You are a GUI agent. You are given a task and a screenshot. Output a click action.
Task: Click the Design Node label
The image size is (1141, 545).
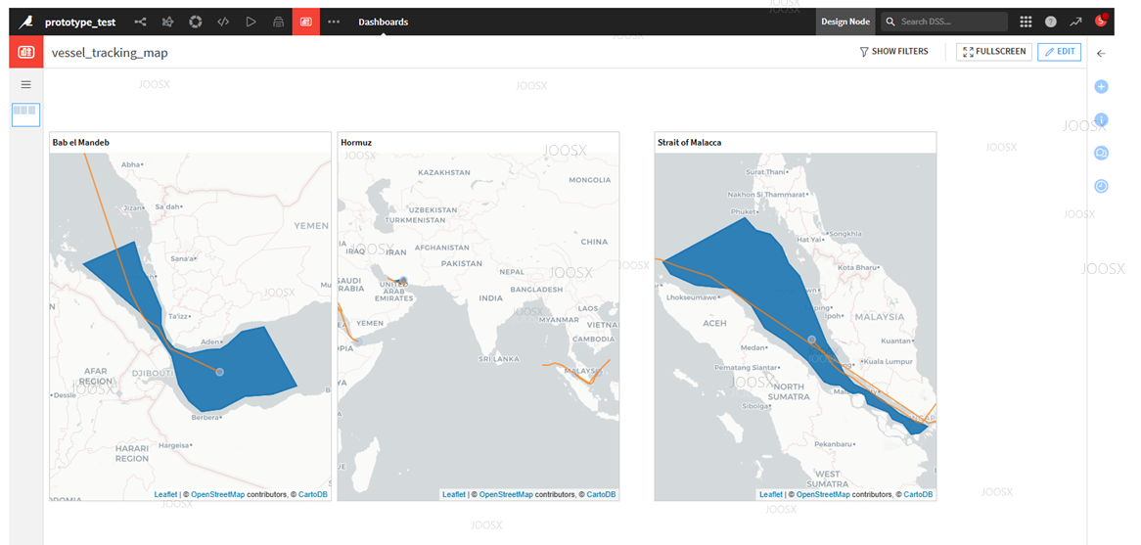tap(845, 22)
